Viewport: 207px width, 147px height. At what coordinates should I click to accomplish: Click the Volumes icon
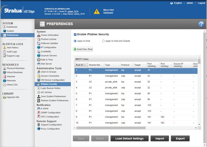[x=4, y=76]
